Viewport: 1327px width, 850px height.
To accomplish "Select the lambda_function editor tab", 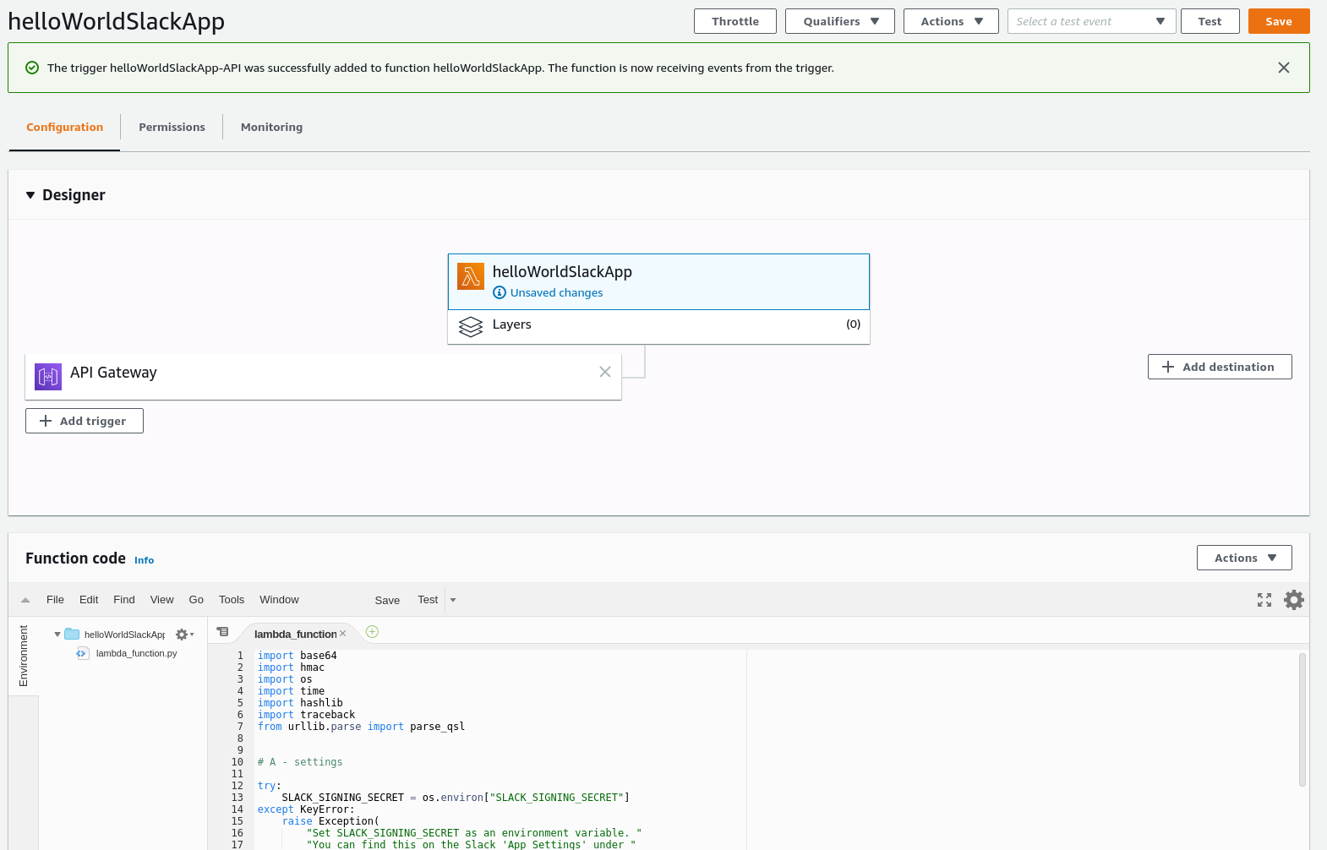I will tap(295, 634).
